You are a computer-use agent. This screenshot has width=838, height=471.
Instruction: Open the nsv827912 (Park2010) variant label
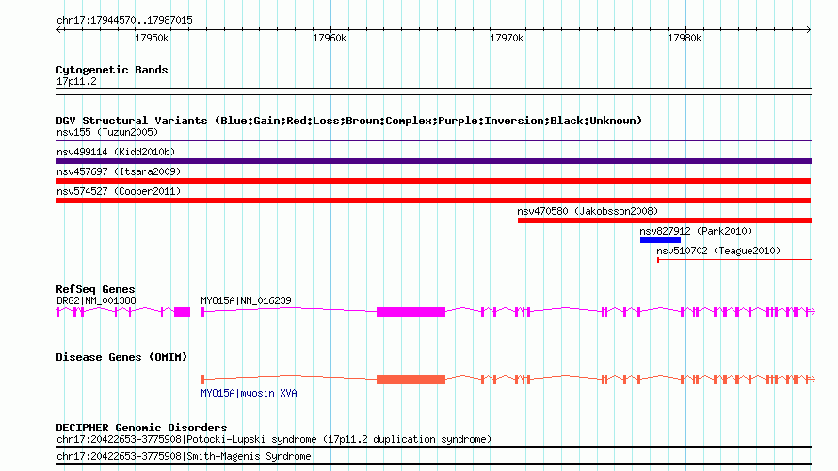click(x=696, y=231)
